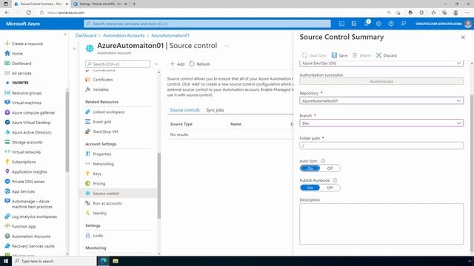Click the Description text area
474x266 pixels.
[381, 224]
